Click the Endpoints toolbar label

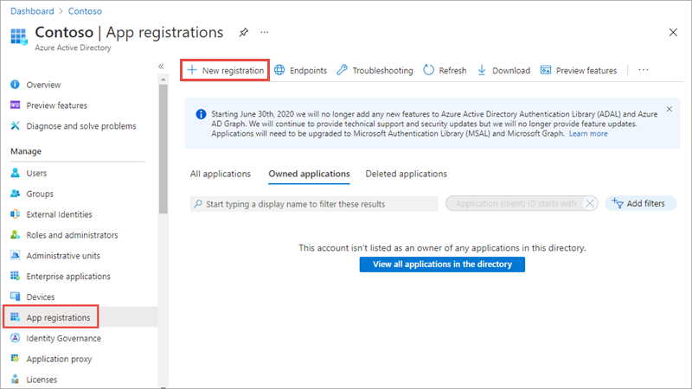pos(308,71)
